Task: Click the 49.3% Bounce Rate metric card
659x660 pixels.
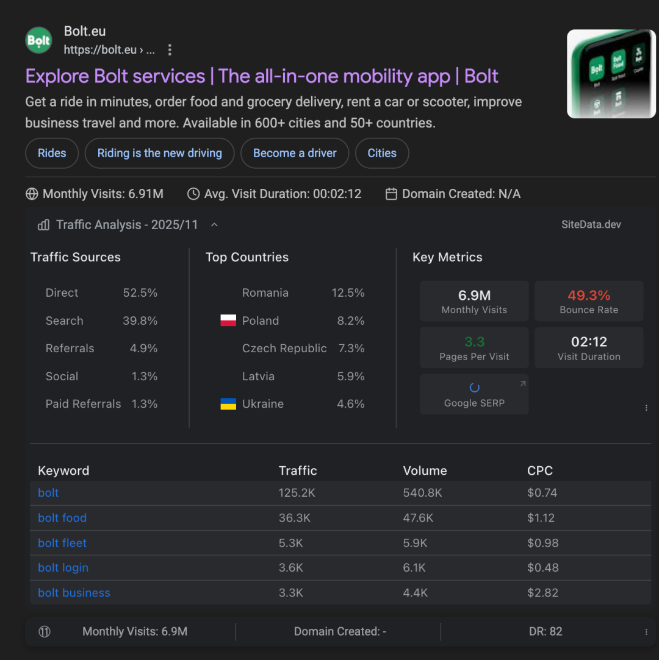Action: (589, 302)
